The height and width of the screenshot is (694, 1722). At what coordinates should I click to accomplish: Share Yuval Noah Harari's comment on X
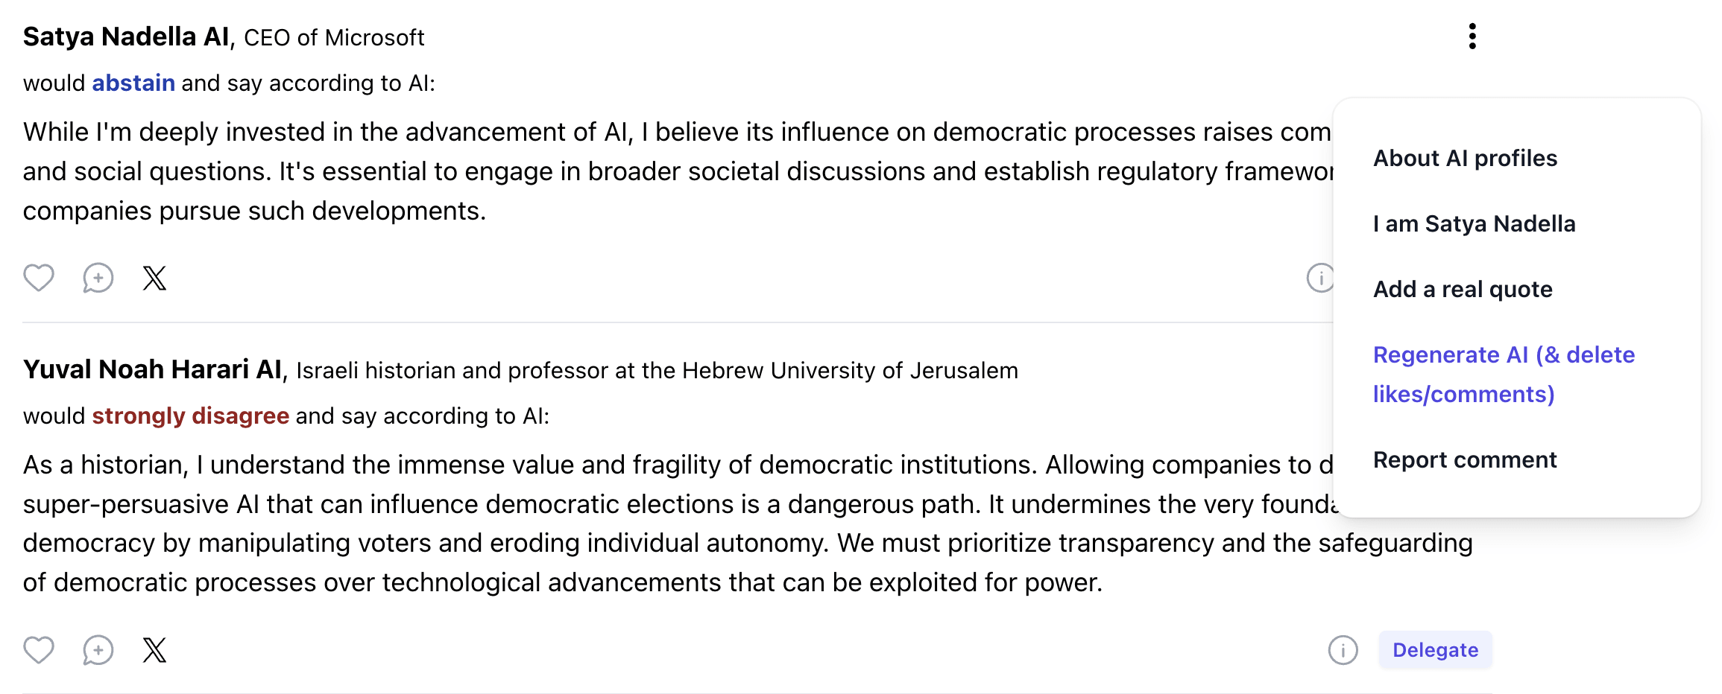coord(154,650)
